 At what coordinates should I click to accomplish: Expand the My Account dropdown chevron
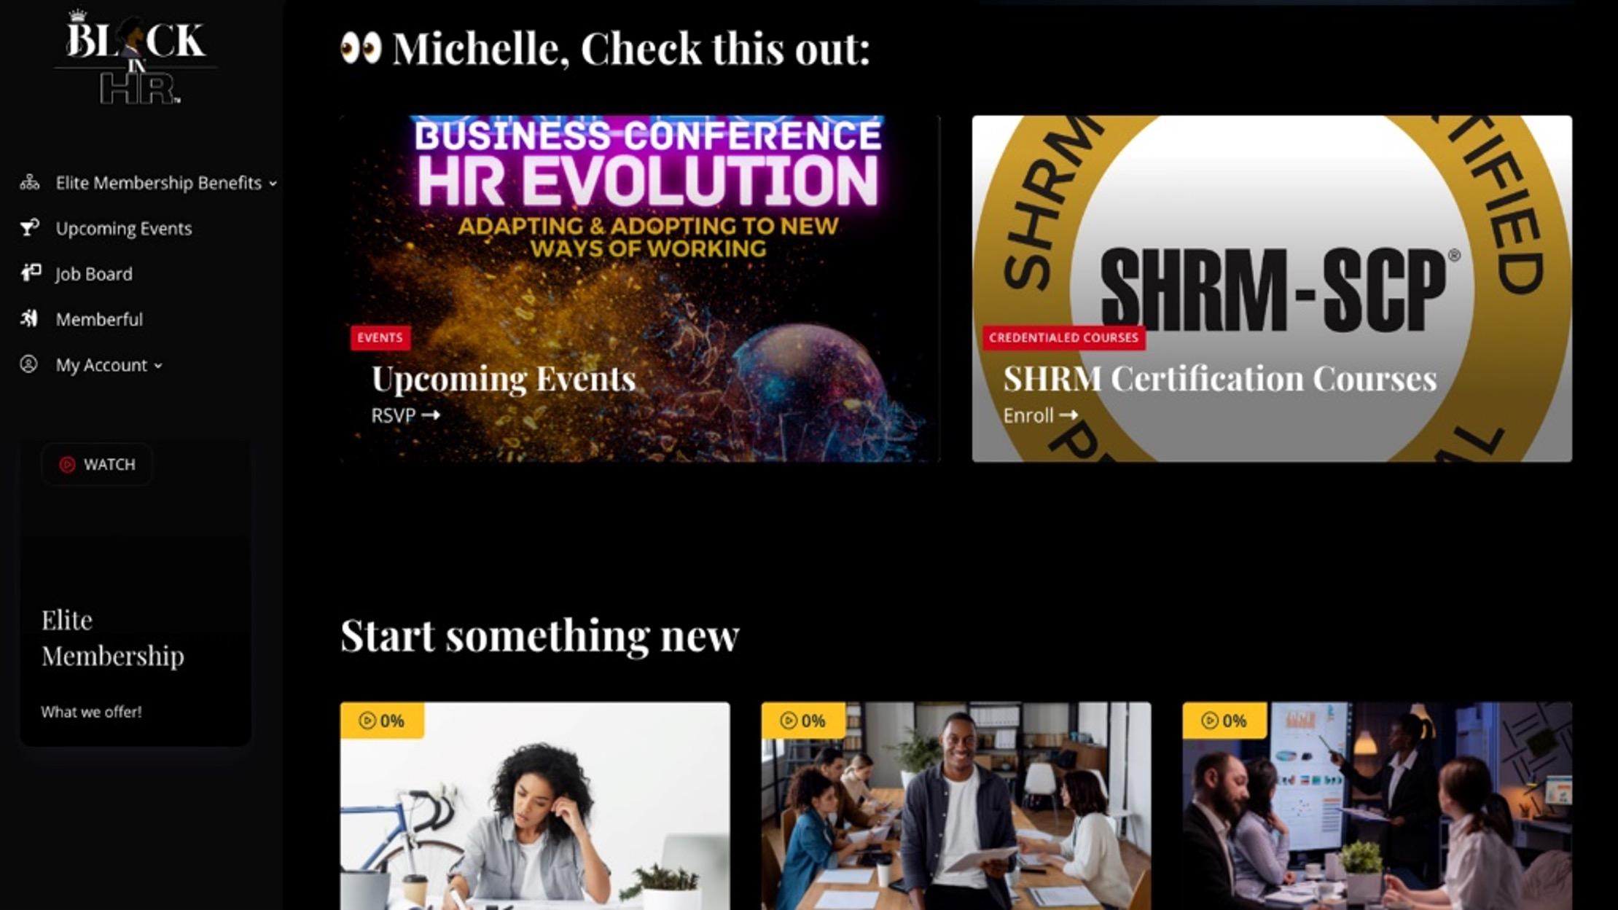(158, 366)
